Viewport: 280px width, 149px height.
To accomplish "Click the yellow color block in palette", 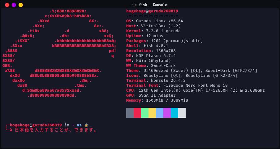I will click(152, 113).
